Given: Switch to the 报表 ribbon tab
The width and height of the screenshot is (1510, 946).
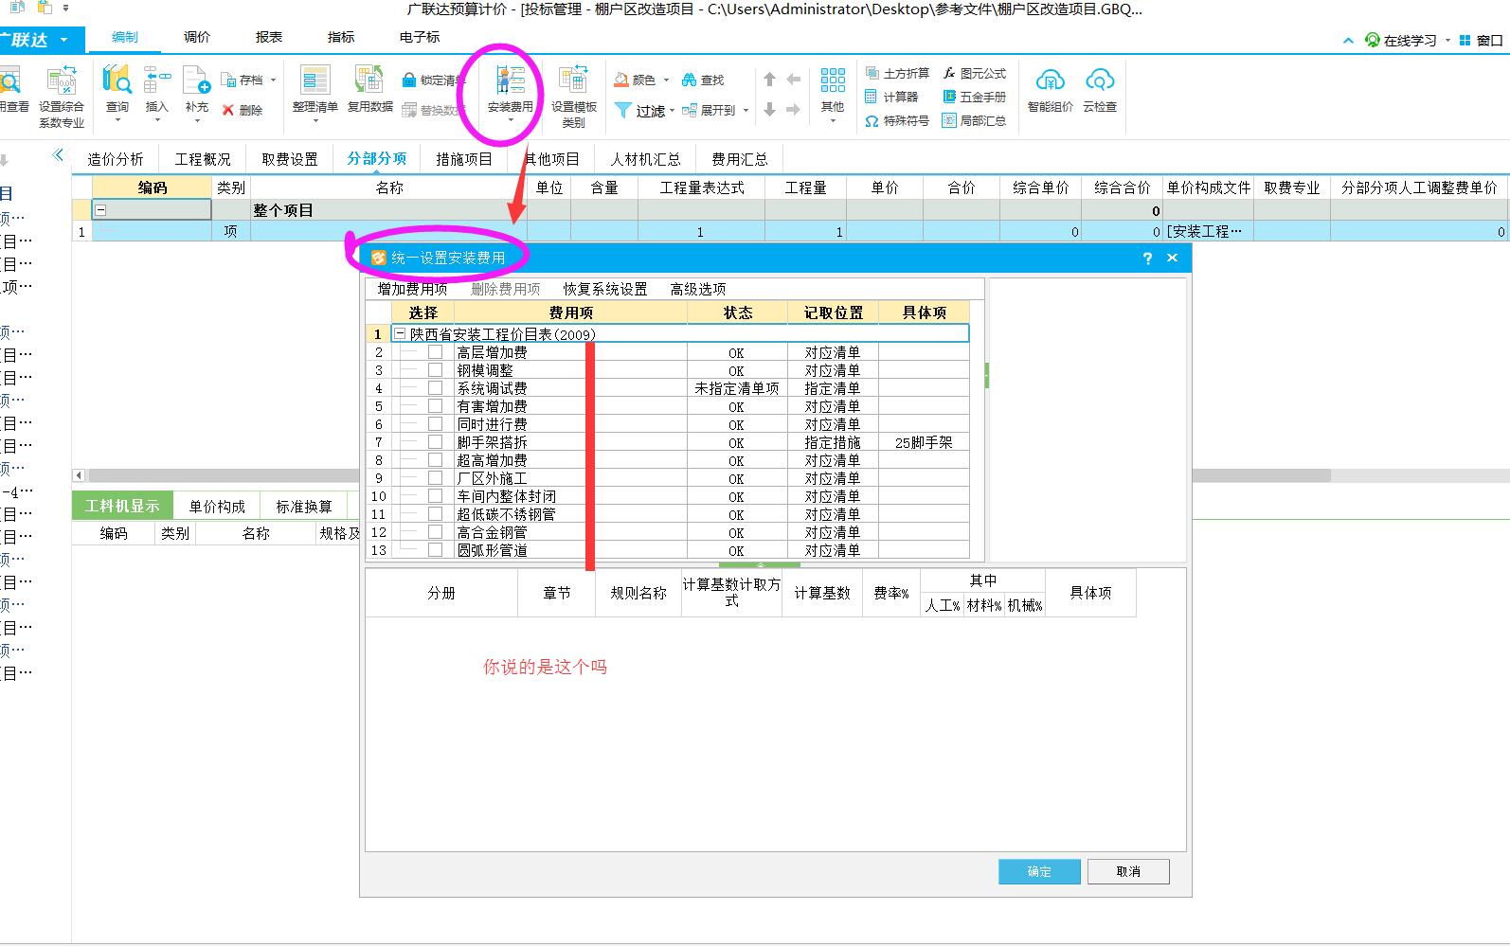Looking at the screenshot, I should point(269,37).
